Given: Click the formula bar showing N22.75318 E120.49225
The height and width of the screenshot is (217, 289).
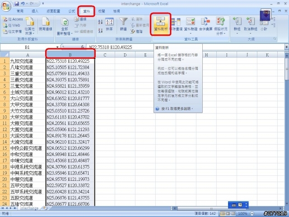Looking at the screenshot, I should coord(185,47).
